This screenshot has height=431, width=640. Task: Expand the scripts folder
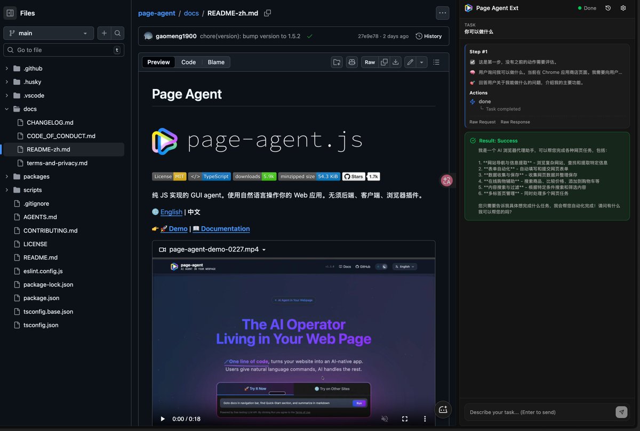[33, 190]
